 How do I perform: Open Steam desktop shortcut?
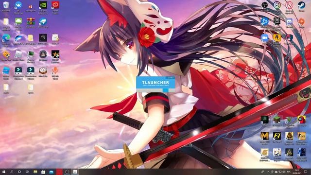301,5
